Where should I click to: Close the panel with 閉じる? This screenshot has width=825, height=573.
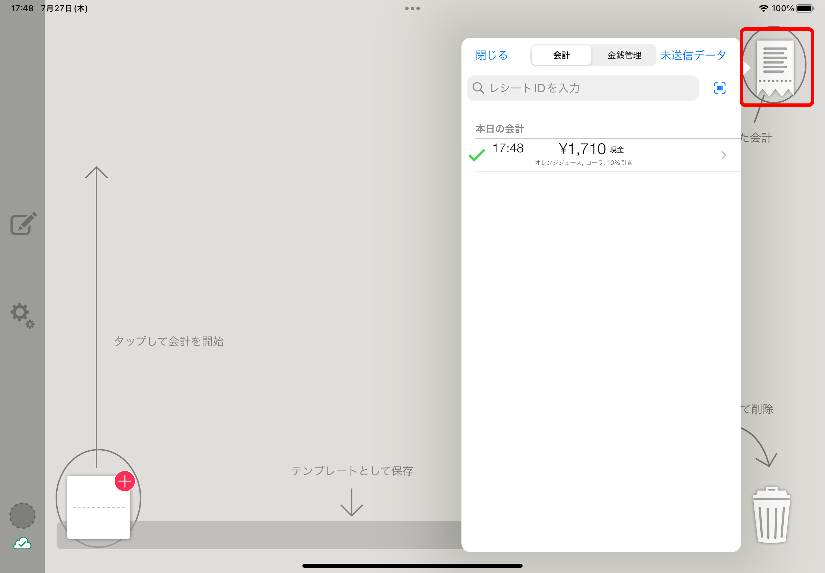[x=492, y=55]
